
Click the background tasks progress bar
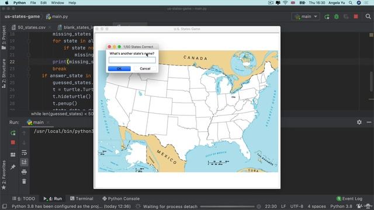click(x=227, y=206)
